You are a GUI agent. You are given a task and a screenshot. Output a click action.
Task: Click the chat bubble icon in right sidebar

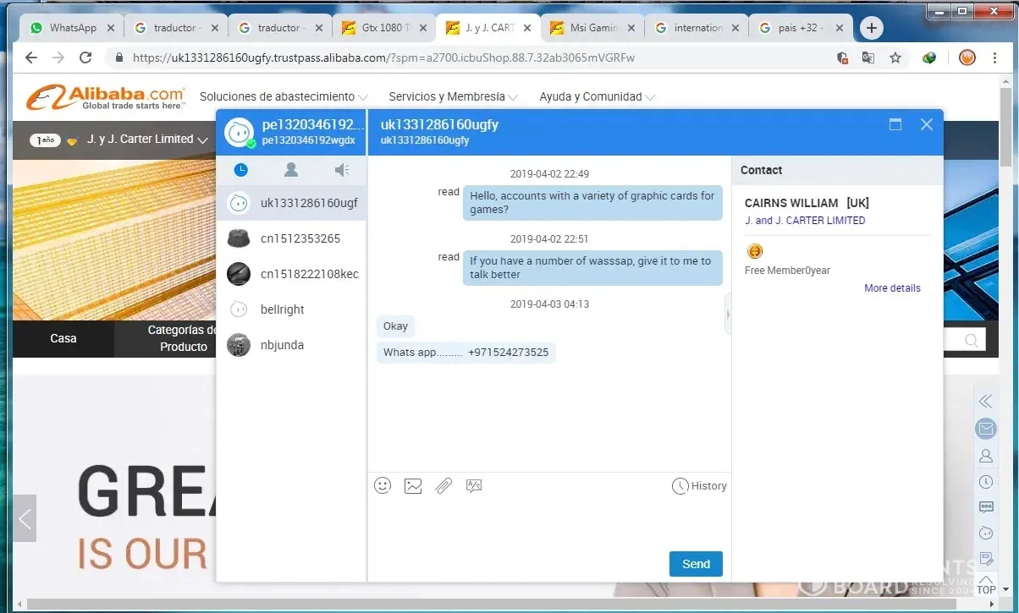coord(985,507)
